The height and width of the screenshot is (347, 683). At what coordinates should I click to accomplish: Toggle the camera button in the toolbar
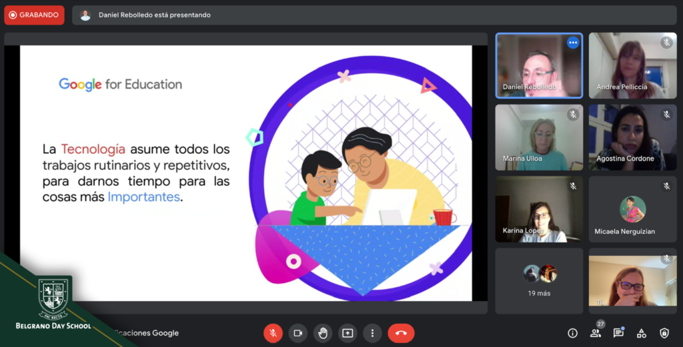(298, 333)
